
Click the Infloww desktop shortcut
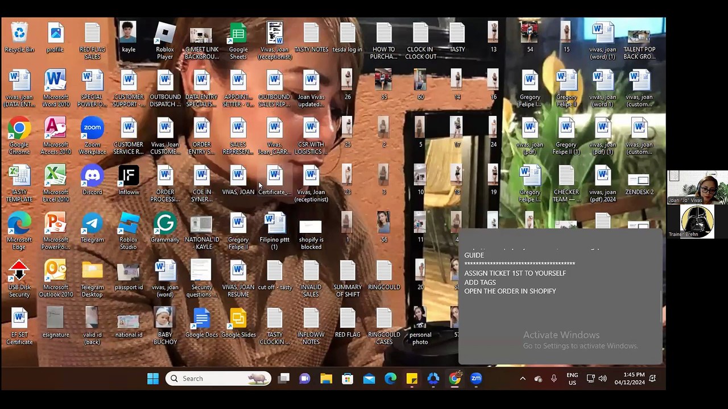pyautogui.click(x=129, y=178)
